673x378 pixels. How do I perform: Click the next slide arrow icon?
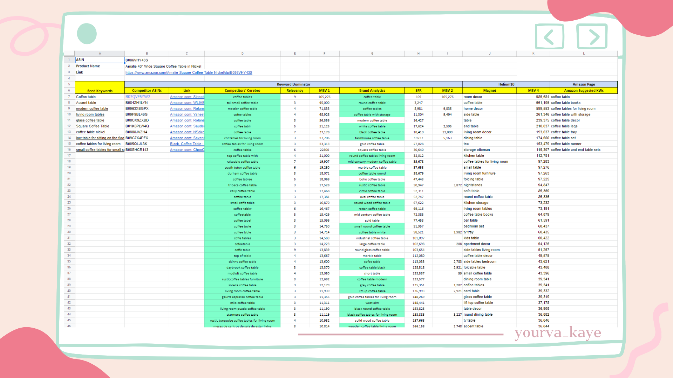[x=592, y=36]
